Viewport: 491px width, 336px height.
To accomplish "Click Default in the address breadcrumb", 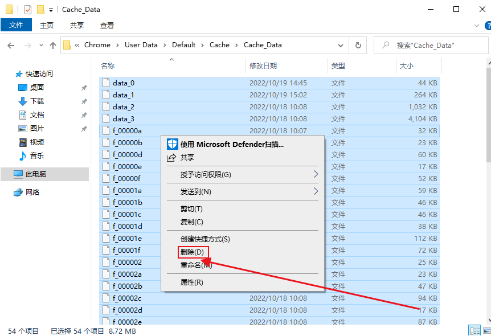I will point(183,45).
